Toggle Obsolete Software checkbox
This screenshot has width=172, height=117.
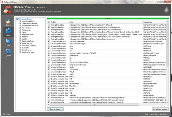(20, 41)
